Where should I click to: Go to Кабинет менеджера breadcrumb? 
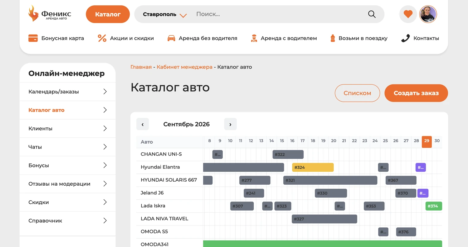(184, 67)
